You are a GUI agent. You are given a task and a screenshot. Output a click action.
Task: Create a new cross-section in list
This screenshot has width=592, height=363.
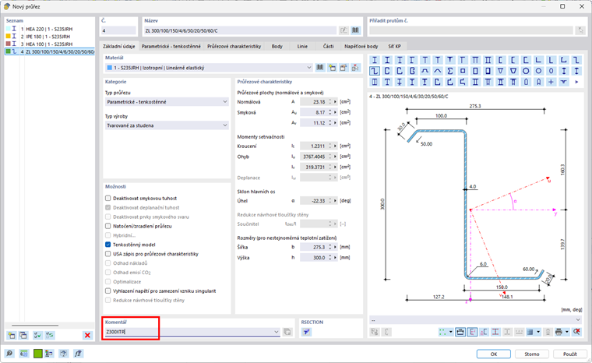click(12, 335)
